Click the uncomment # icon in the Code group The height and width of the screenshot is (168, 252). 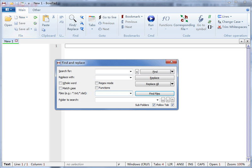[x=209, y=22]
